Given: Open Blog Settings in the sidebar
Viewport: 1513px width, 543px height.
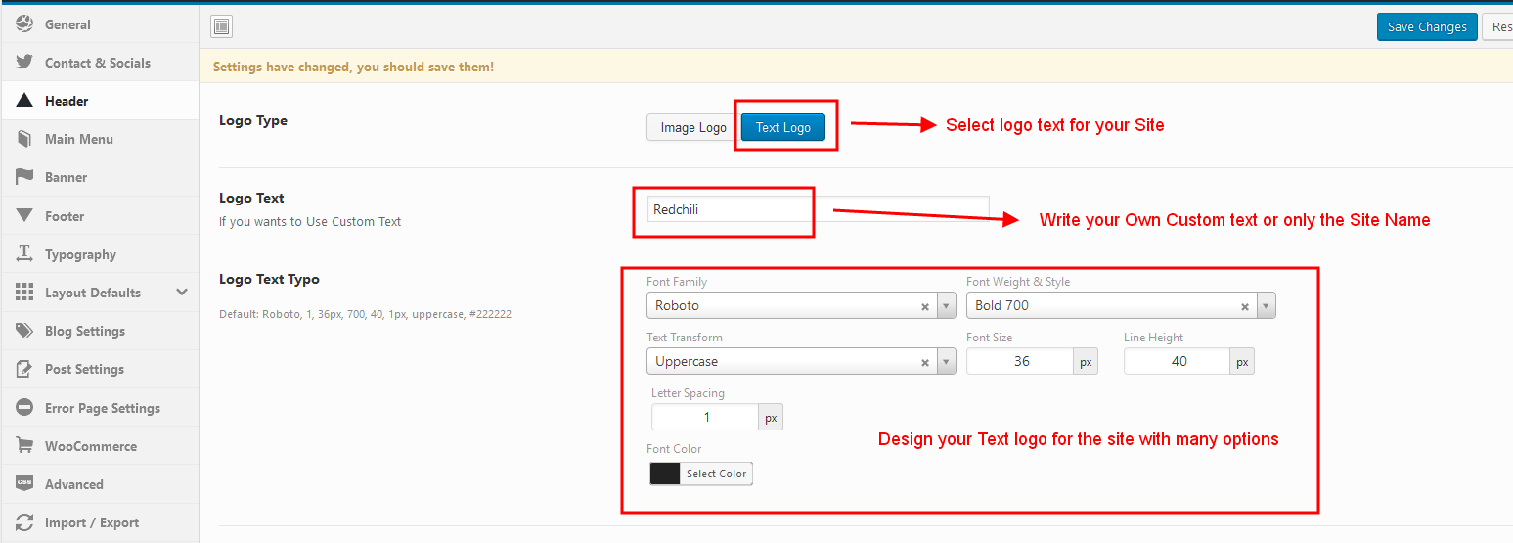Looking at the screenshot, I should [100, 331].
